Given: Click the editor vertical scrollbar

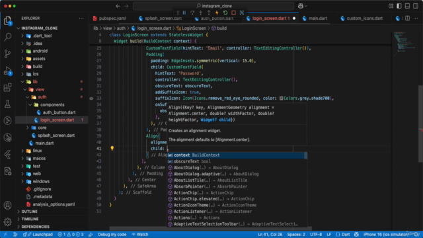Looking at the screenshot, I should pos(420,124).
